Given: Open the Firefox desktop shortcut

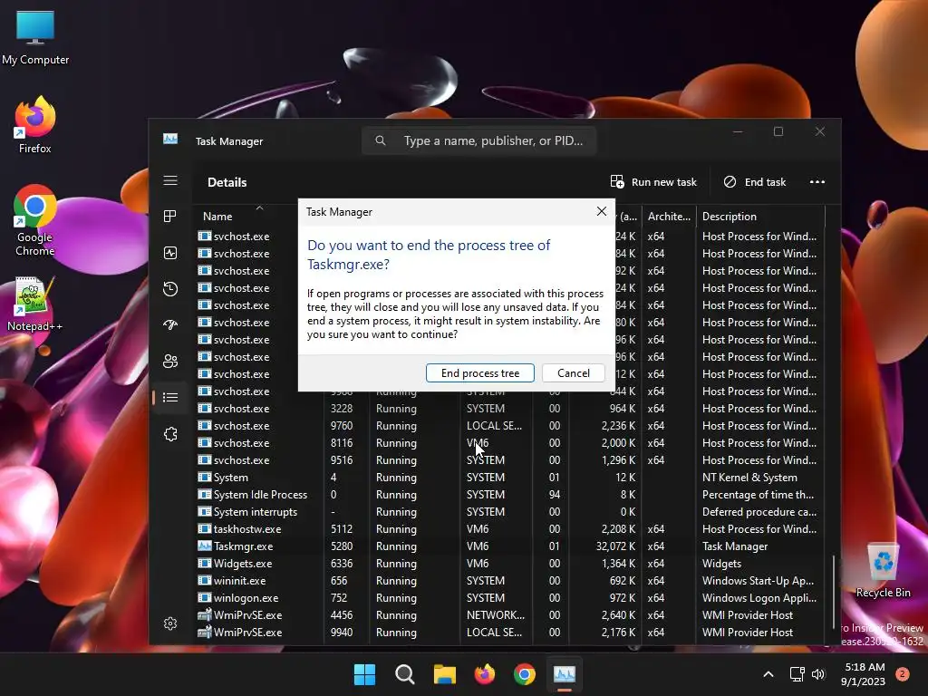Looking at the screenshot, I should click(35, 125).
